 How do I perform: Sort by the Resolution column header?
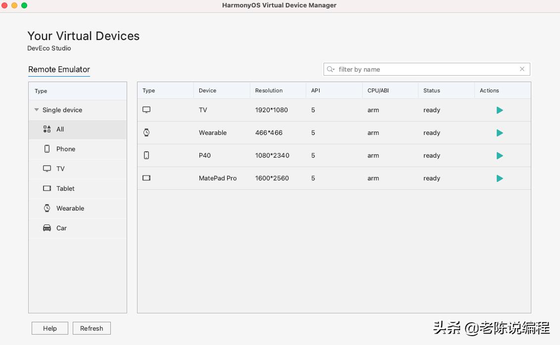(269, 90)
